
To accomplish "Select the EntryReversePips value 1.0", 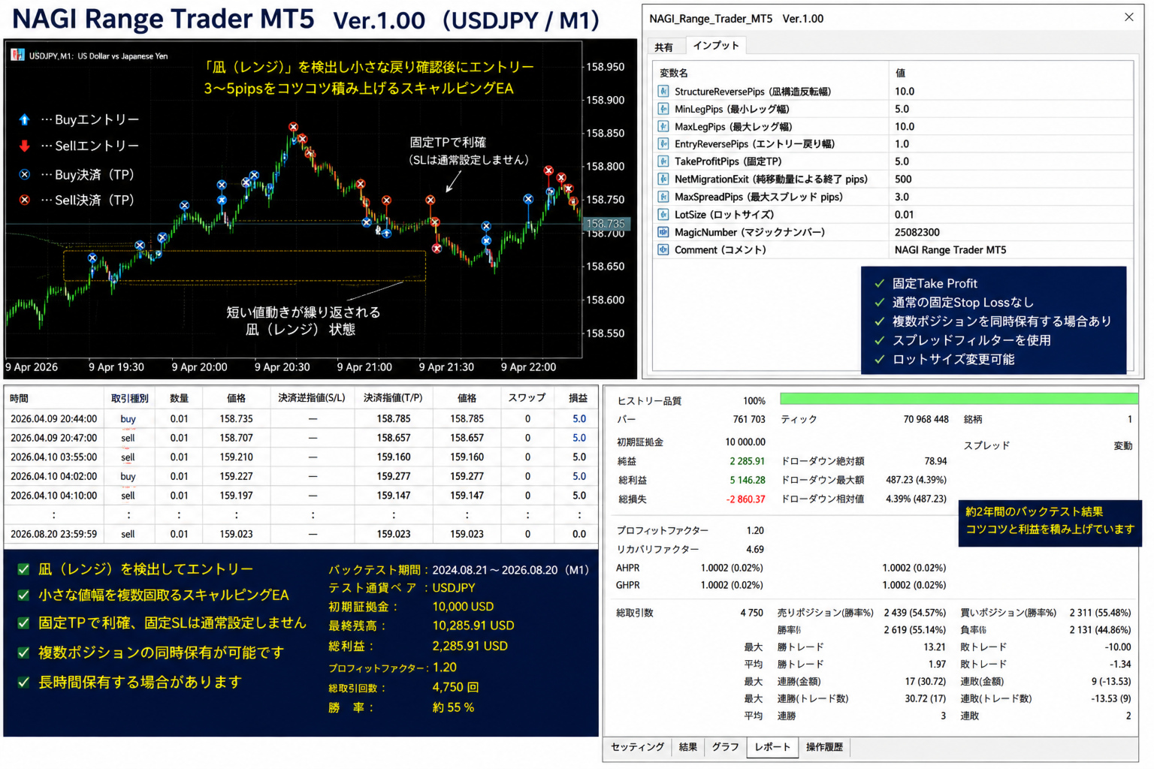I will pyautogui.click(x=1011, y=144).
